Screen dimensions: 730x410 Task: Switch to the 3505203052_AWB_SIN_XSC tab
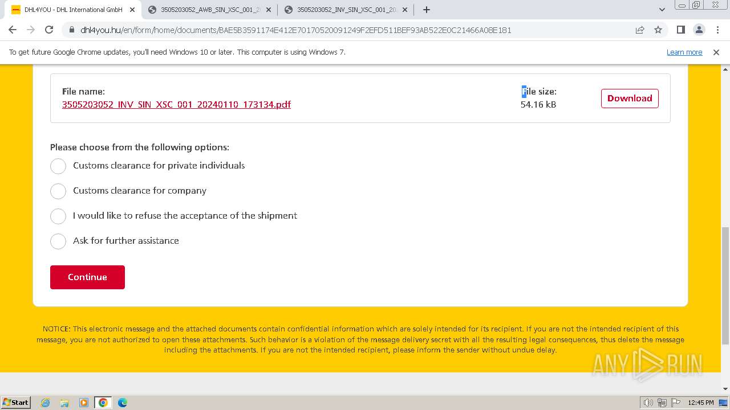[x=209, y=10]
